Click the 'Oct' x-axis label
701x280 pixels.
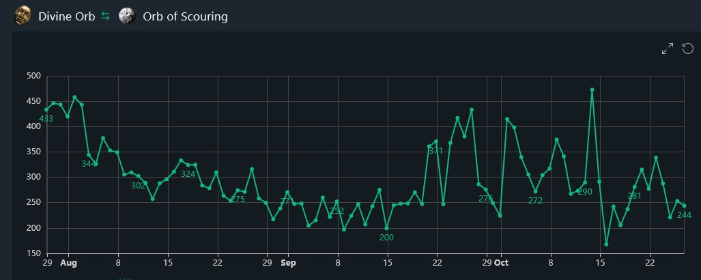(x=501, y=263)
